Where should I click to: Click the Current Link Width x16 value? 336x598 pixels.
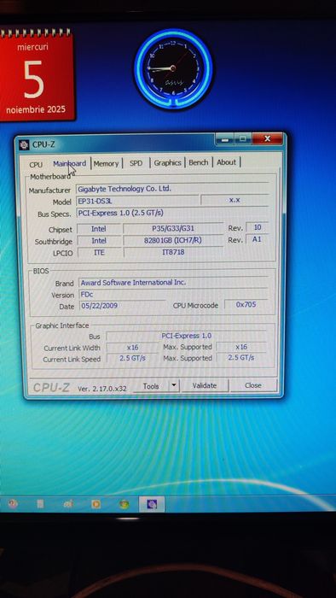point(132,348)
